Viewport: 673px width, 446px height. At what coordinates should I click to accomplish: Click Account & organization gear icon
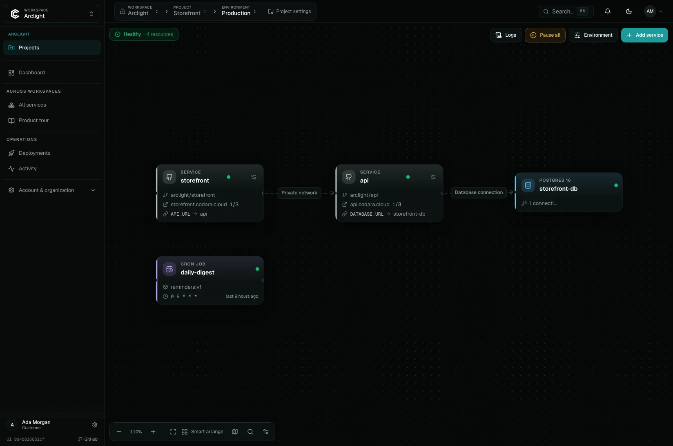11,190
